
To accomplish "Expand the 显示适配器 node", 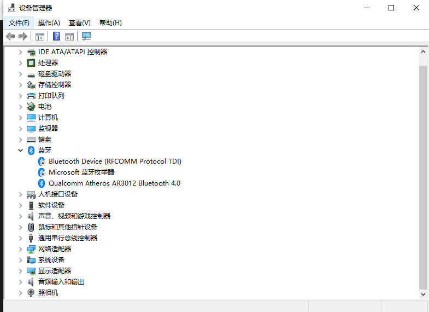I will click(x=21, y=271).
